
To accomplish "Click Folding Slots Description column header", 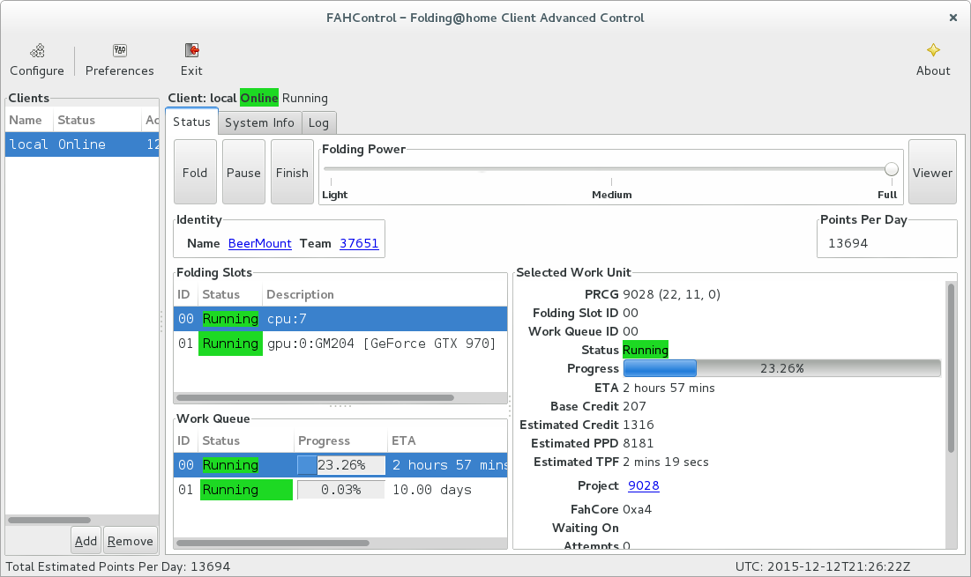I will (384, 294).
